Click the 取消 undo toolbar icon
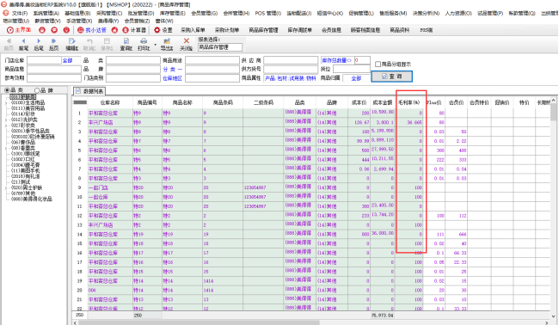559x325 pixels. [89, 41]
